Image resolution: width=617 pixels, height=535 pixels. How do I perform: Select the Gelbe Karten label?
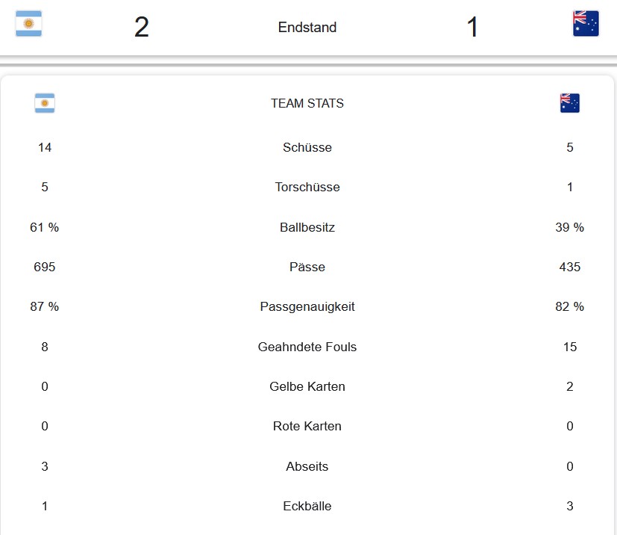[x=307, y=386]
